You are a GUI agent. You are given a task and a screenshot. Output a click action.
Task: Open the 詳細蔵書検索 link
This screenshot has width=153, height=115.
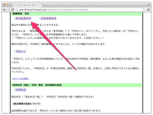coord(49,18)
